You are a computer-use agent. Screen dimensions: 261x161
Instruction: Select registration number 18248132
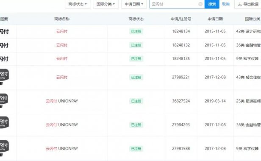pyautogui.click(x=181, y=45)
